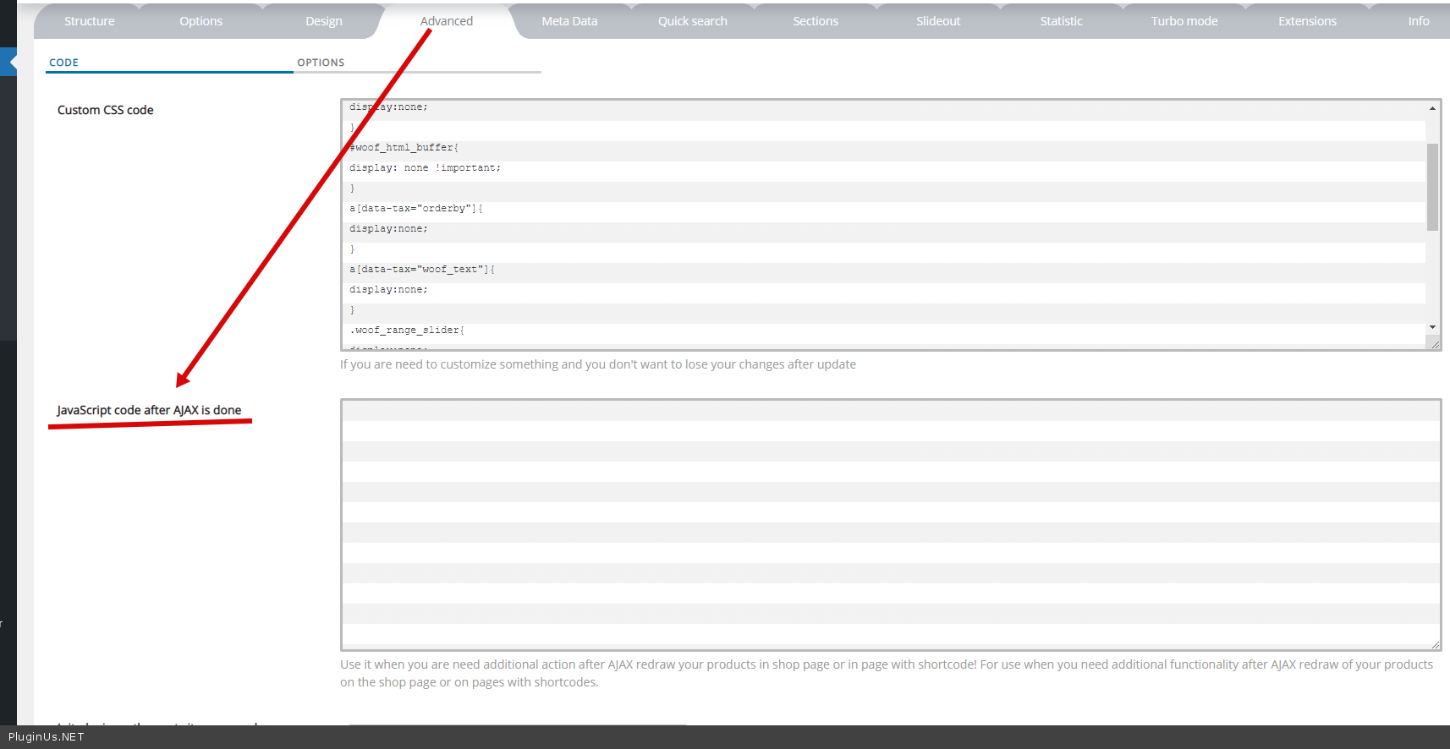This screenshot has width=1450, height=749.
Task: Open the Quick search tab
Action: [692, 21]
